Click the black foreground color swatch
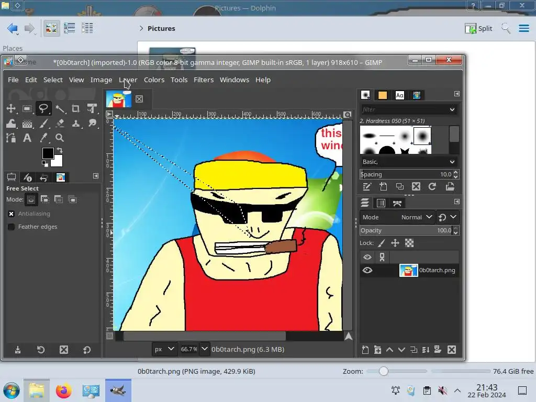The width and height of the screenshot is (536, 402). [48, 153]
